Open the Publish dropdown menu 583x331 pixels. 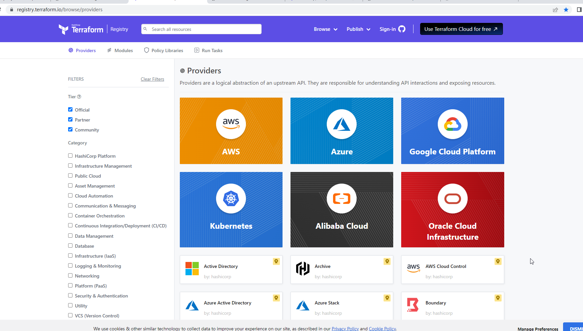pos(358,29)
